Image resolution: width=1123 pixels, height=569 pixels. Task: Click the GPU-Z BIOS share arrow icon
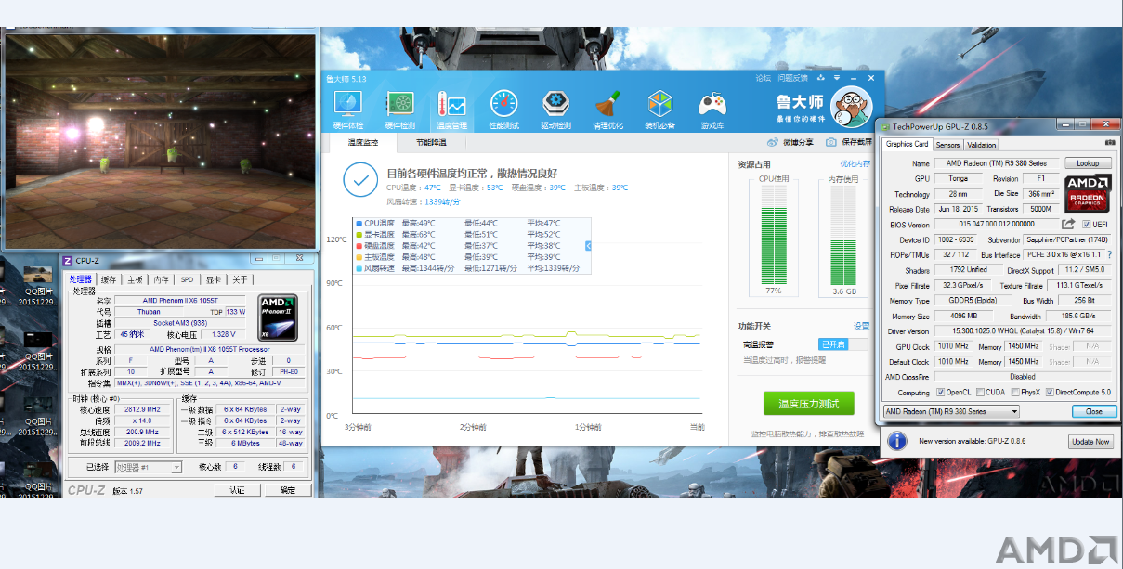click(1068, 224)
